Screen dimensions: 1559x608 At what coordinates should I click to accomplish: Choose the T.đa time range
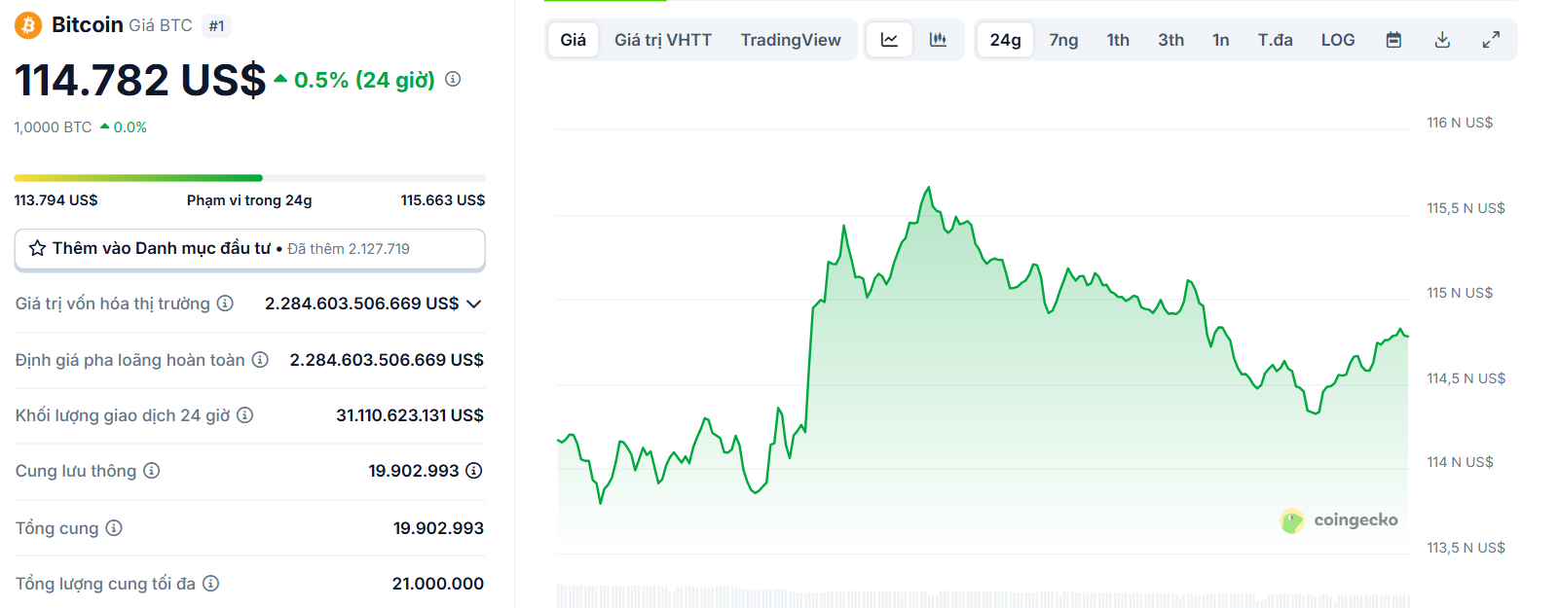coord(1275,40)
